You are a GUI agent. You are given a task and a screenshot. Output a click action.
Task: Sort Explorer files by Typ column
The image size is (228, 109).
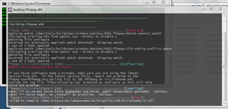click(208, 28)
